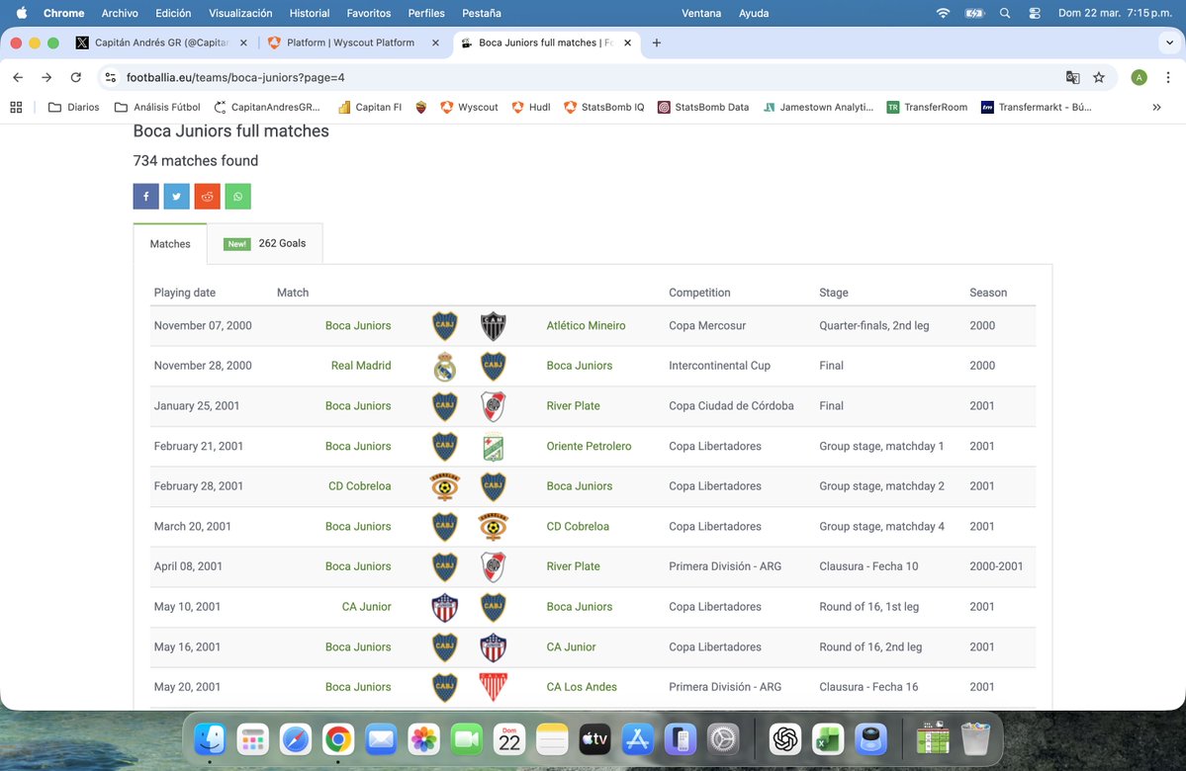Open TransferRoom bookmark
The image size is (1186, 771).
pos(927,108)
